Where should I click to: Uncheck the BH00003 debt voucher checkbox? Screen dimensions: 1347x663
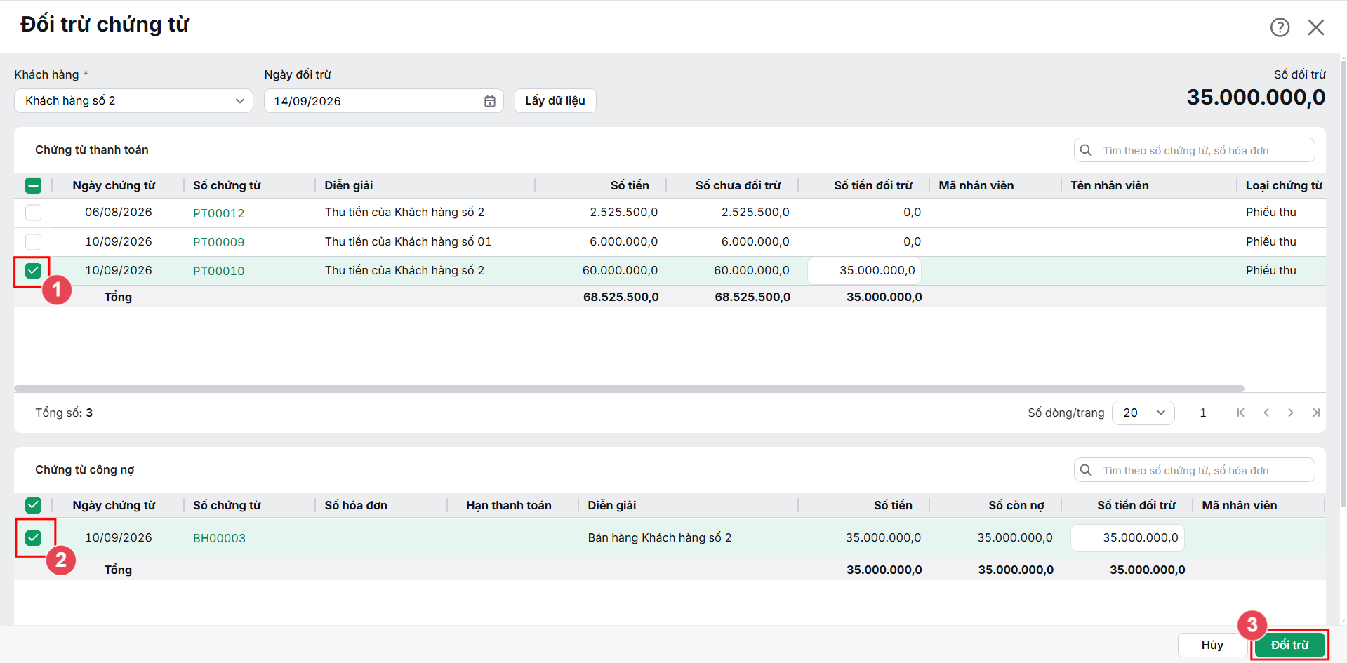[33, 538]
